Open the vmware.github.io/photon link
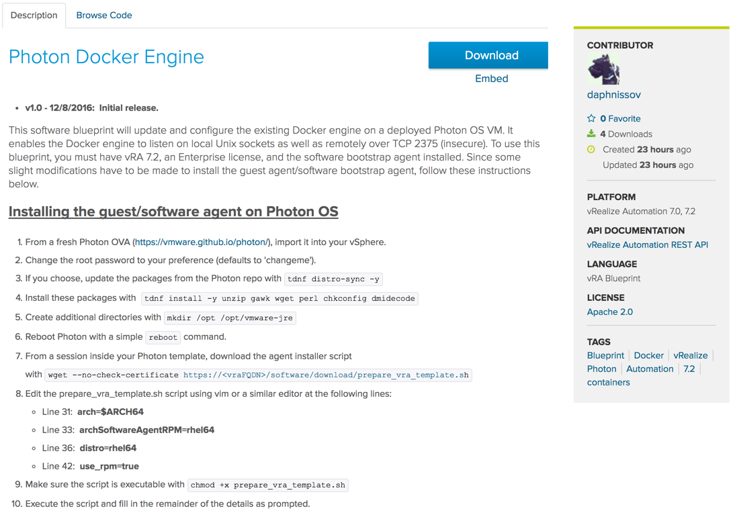The image size is (735, 513). click(x=202, y=242)
